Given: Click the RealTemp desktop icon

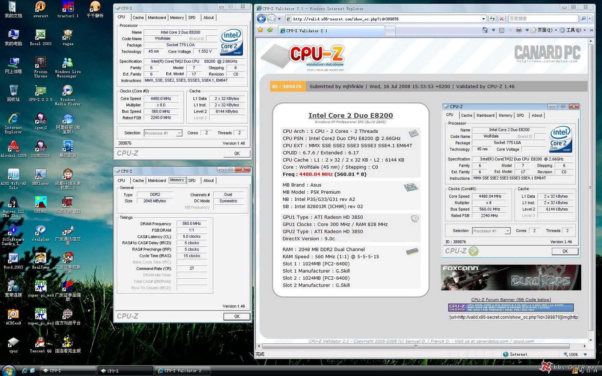Looking at the screenshot, I should tap(41, 261).
